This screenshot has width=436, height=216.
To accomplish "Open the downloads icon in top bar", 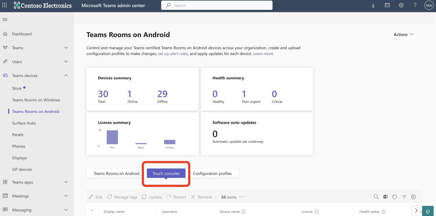I will click(x=373, y=5).
